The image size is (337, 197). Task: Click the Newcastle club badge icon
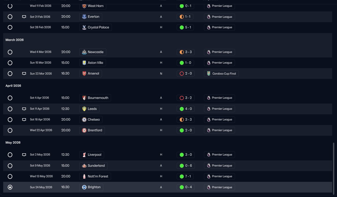click(84, 52)
